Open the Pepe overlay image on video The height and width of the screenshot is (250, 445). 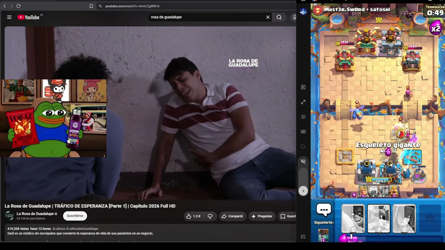[x=53, y=118]
